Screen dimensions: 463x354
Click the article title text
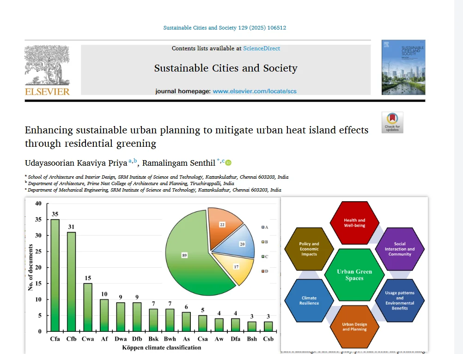point(197,137)
